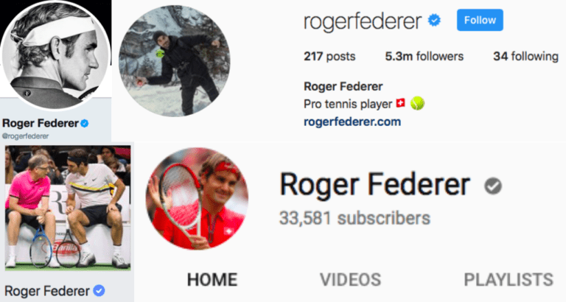This screenshot has height=302, width=566.
Task: Open the rogerfederer.com link
Action: [352, 122]
